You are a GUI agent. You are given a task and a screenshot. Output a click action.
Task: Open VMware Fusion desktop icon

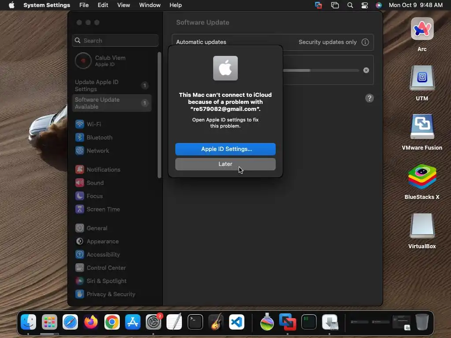(422, 127)
